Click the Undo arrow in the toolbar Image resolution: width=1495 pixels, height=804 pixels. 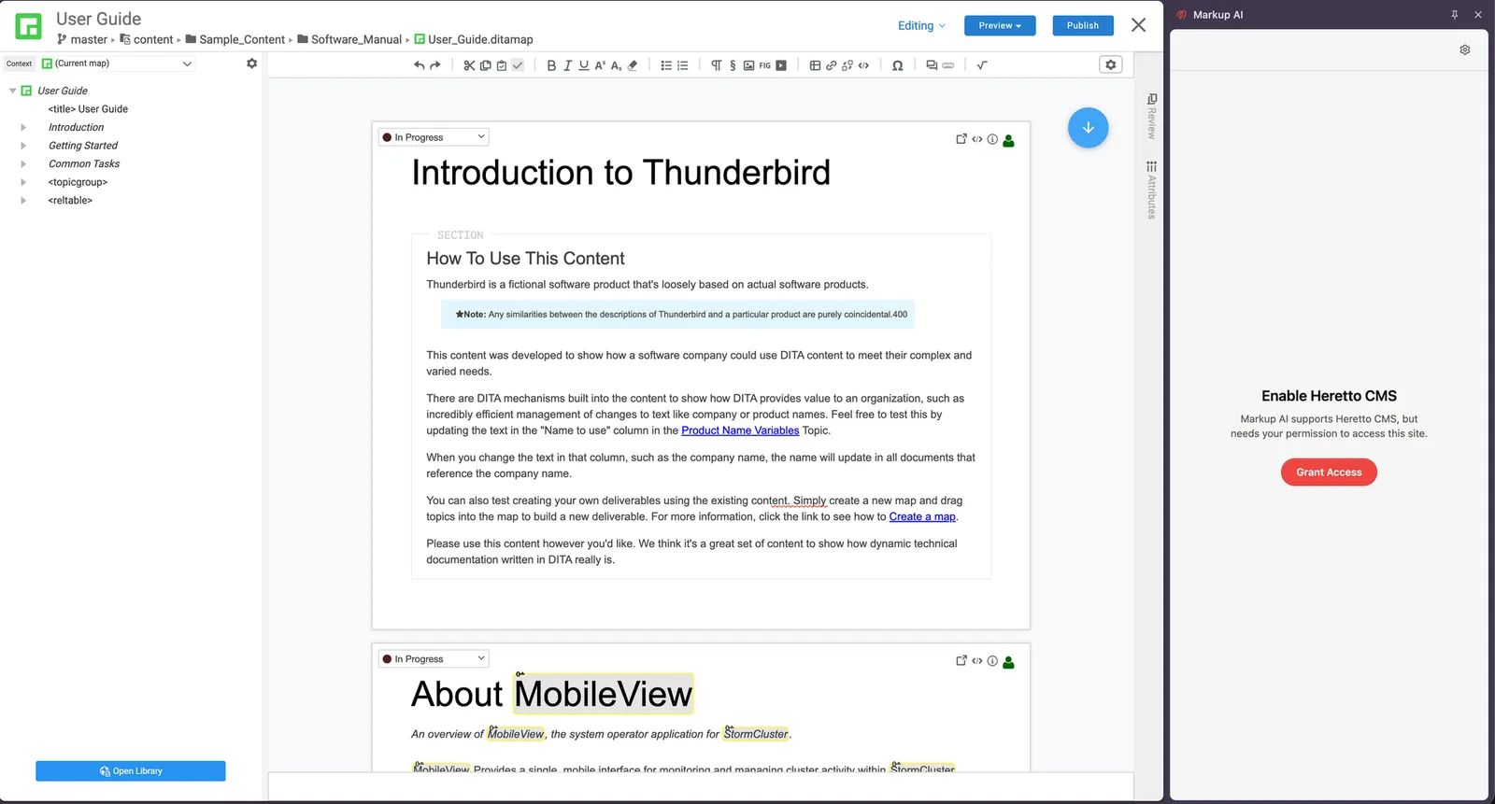[x=419, y=65]
